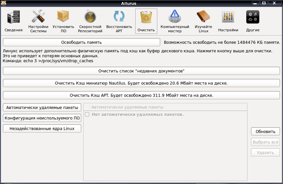Open Другие miscellaneous icon
The width and height of the screenshot is (283, 184).
253,21
